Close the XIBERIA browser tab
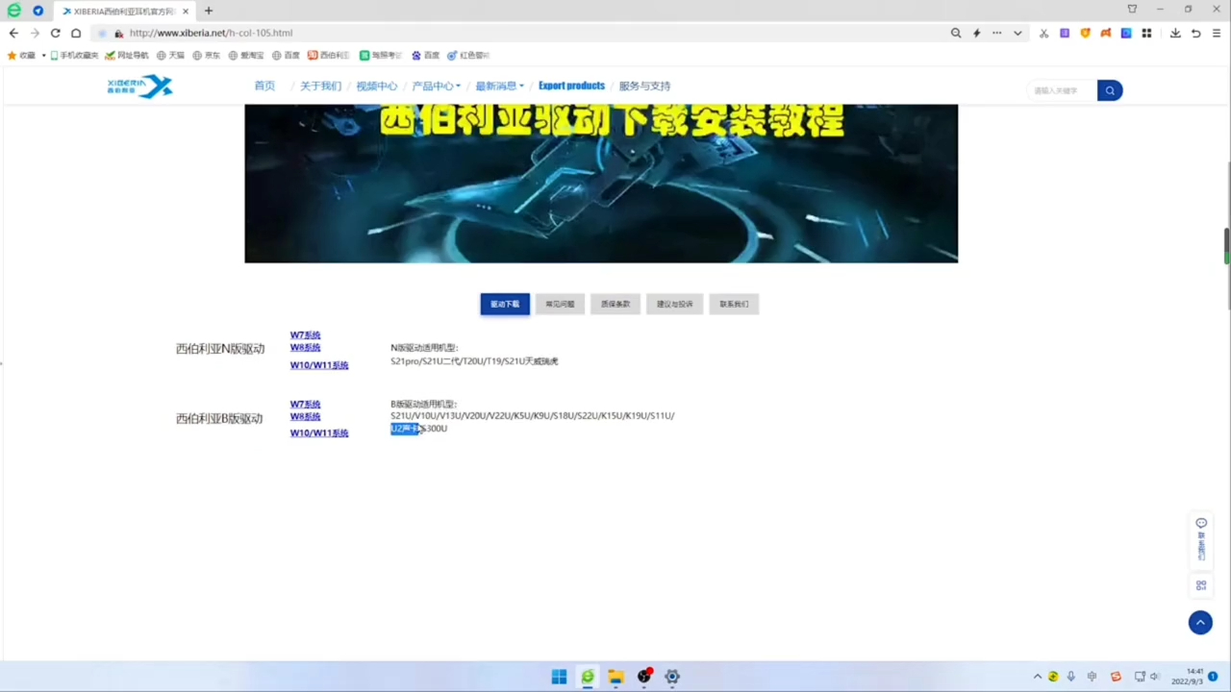The image size is (1231, 692). coord(186,12)
